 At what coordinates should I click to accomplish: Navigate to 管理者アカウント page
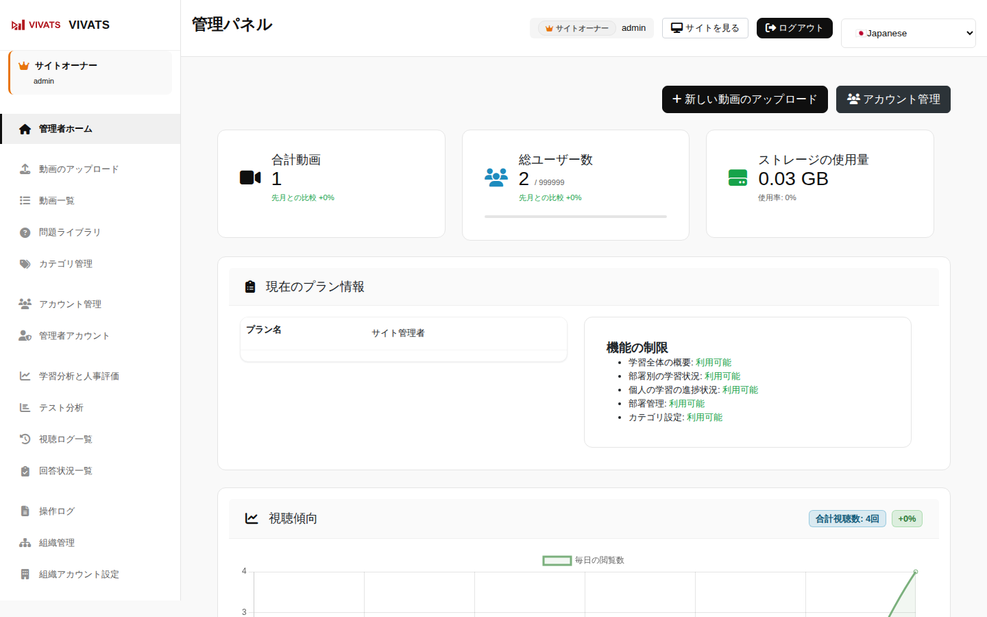[x=90, y=336]
